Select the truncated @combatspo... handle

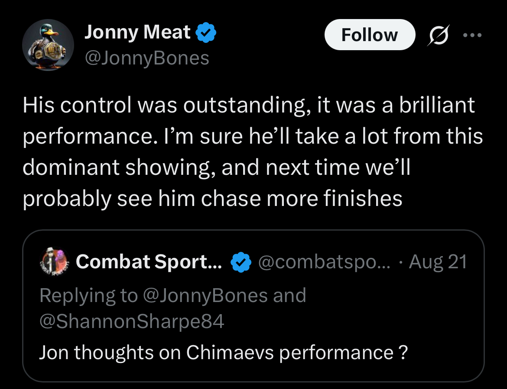pyautogui.click(x=324, y=262)
